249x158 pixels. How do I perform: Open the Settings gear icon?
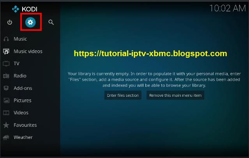pyautogui.click(x=30, y=22)
